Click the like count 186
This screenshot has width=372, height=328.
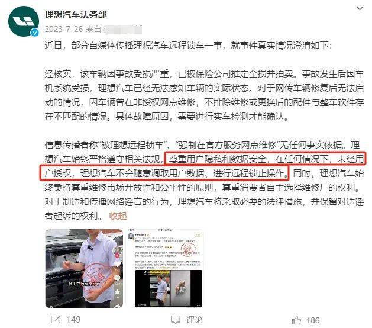coord(313,320)
